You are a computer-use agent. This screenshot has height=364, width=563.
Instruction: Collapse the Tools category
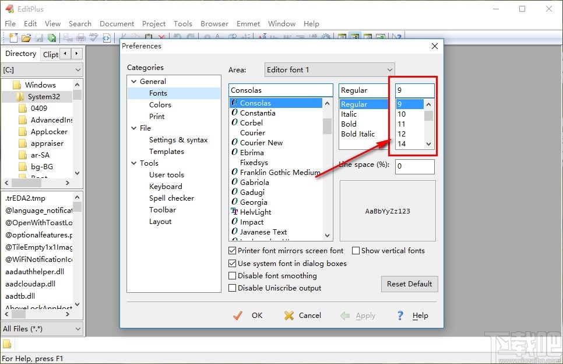pyautogui.click(x=134, y=163)
